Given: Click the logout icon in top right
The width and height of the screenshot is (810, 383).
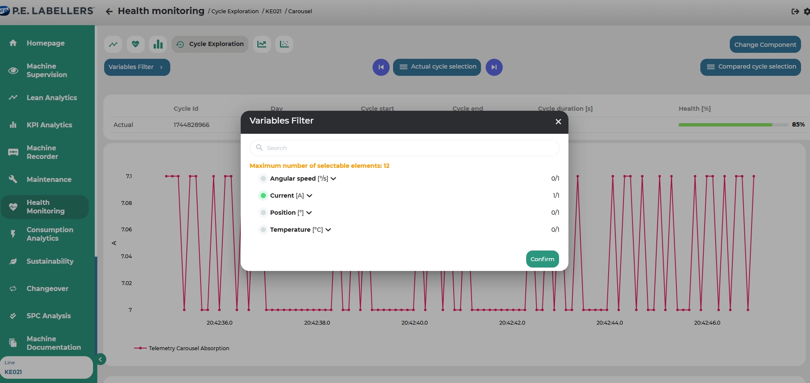Looking at the screenshot, I should pos(795,12).
